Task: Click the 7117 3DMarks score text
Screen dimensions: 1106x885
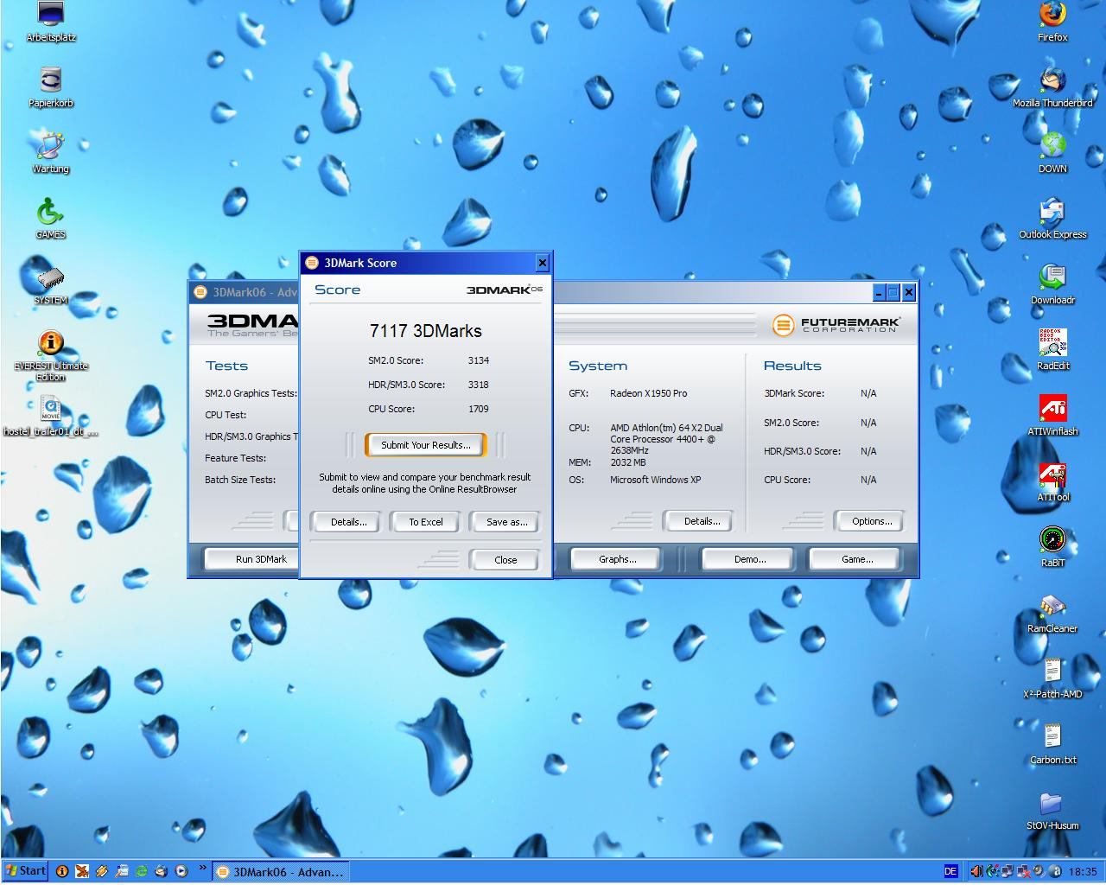Action: tap(426, 331)
